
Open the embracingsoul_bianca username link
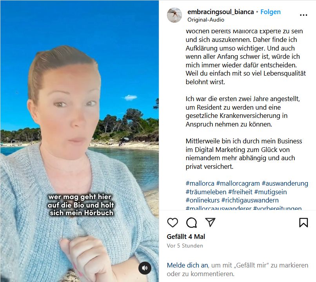(x=220, y=12)
